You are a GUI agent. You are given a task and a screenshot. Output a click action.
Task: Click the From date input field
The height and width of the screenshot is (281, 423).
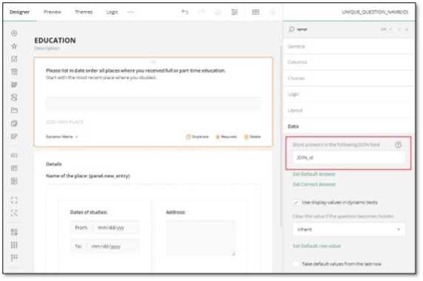[x=105, y=228]
